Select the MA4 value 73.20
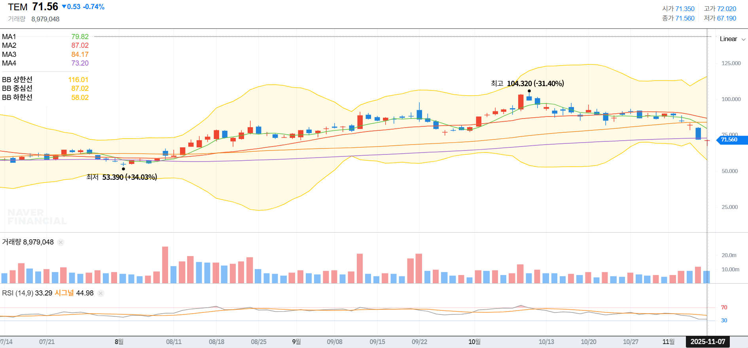This screenshot has height=348, width=748. click(x=80, y=63)
